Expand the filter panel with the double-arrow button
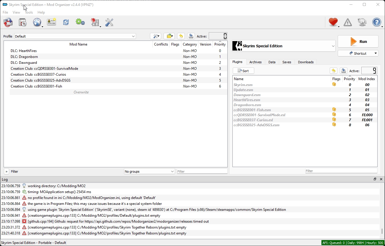This screenshot has width=385, height=246. pos(7,171)
